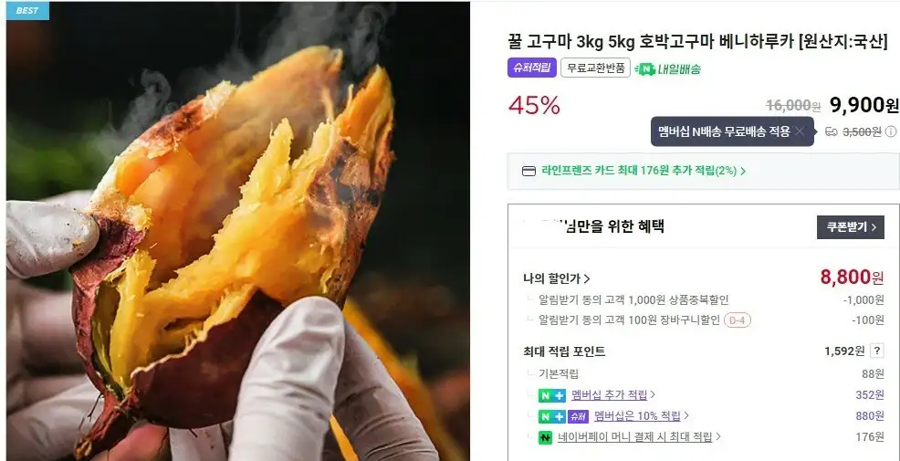Close the membership free shipping tooltip
This screenshot has height=461, width=900.
coord(800,131)
